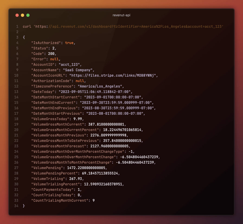Click the "America/Los_Angeles" TimezonePreference value
Image resolution: width=243 pixels, height=224 pixels.
click(100, 86)
